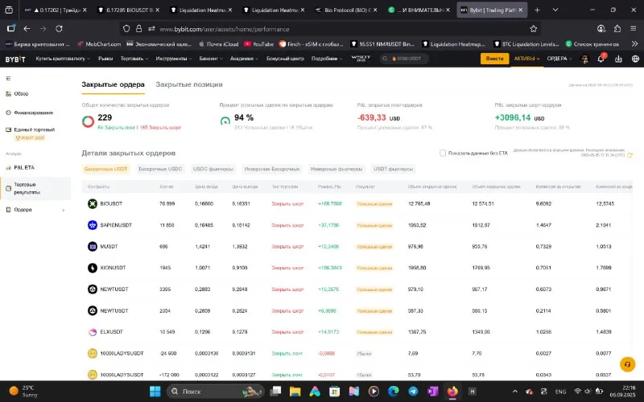The image size is (644, 402).
Task: Open the Windows Start menu
Action: coord(155,392)
